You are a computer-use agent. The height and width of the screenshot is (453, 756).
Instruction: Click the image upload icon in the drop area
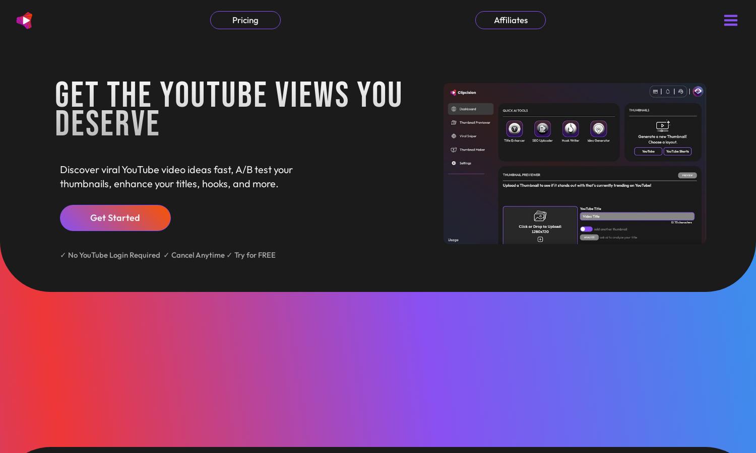tap(540, 216)
